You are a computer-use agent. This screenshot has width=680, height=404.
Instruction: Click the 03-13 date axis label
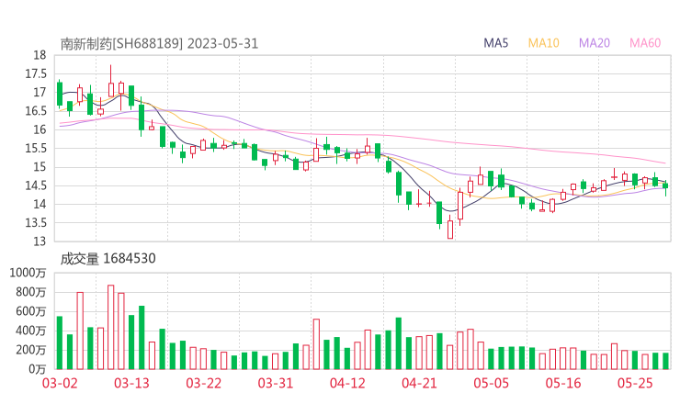[x=131, y=383]
